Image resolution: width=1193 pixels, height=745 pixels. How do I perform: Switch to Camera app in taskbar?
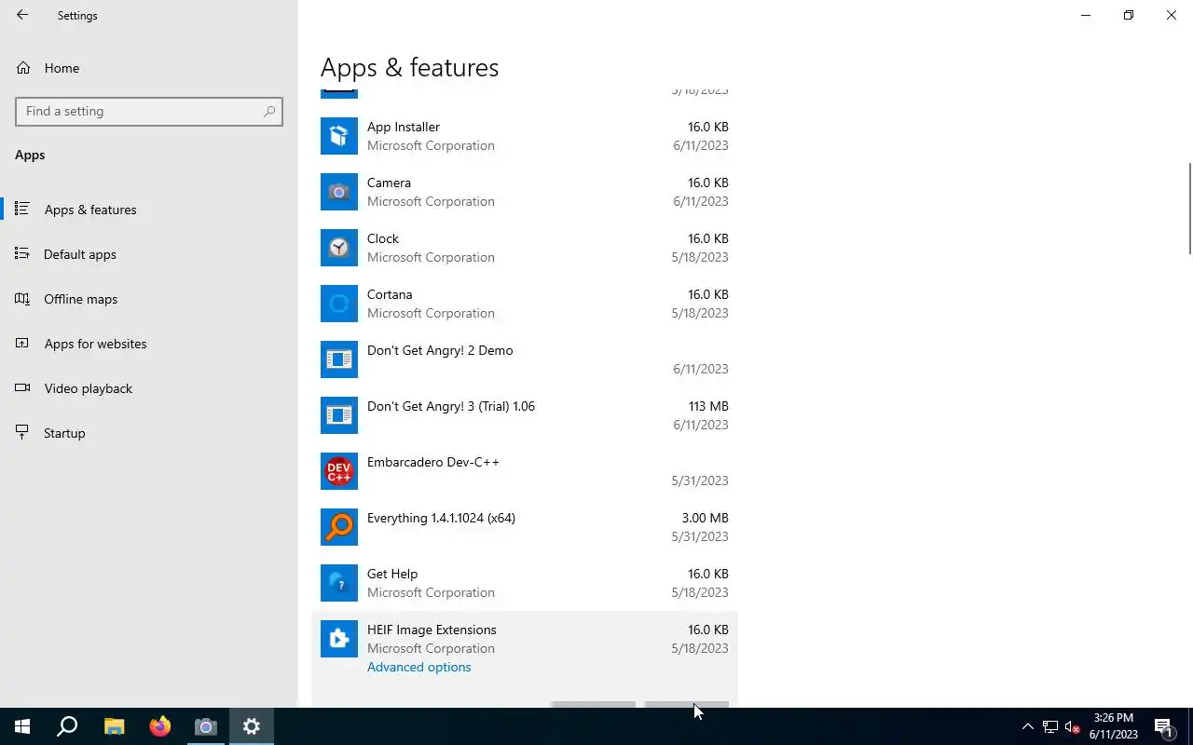[x=205, y=726]
